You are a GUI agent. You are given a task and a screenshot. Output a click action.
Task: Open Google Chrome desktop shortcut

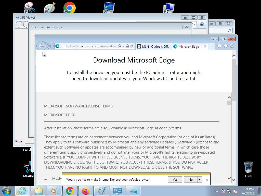[69, 7]
